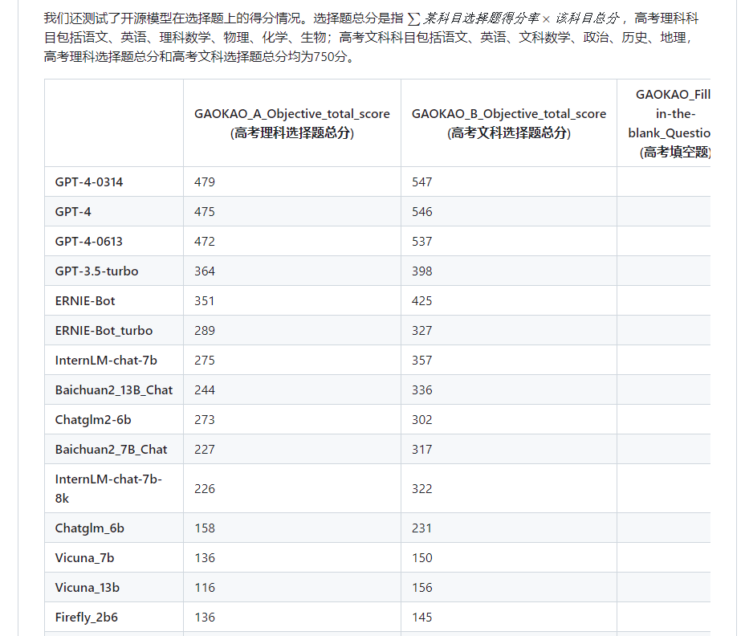The width and height of the screenshot is (741, 636).
Task: Click the 336 score for Baichuan2_13B_Chat
Action: [422, 390]
